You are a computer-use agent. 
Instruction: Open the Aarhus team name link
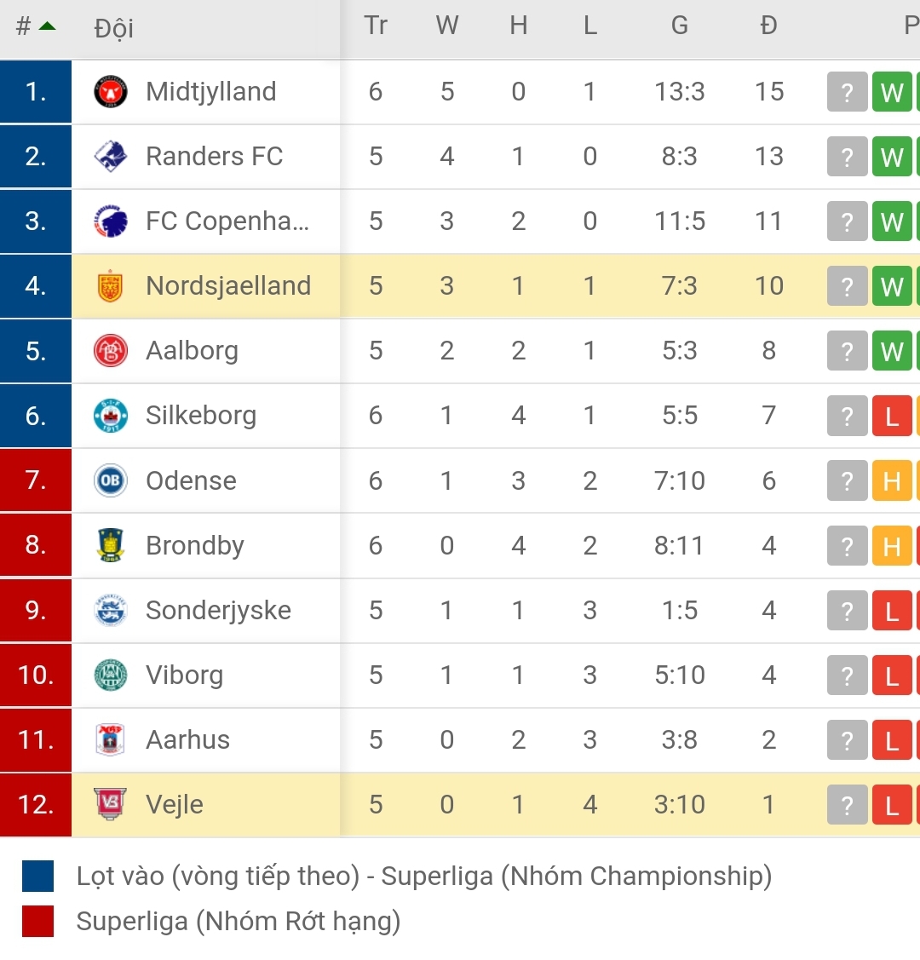click(187, 739)
